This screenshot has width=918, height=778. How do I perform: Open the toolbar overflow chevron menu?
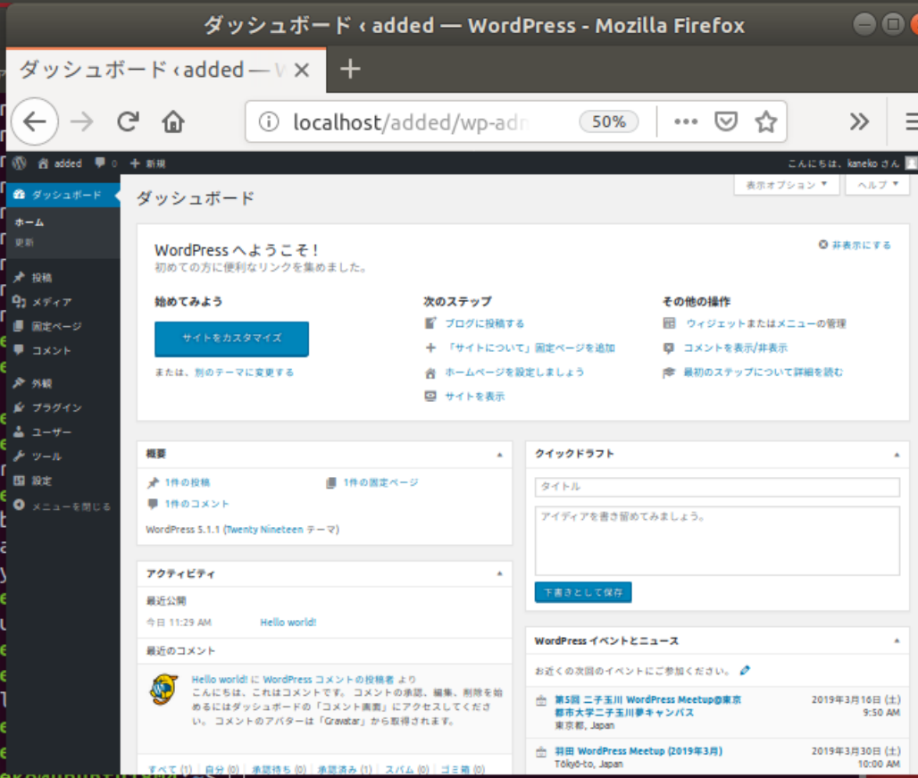pos(859,121)
